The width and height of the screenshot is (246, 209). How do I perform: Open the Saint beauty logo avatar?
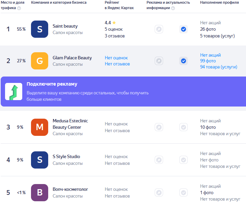(x=39, y=29)
